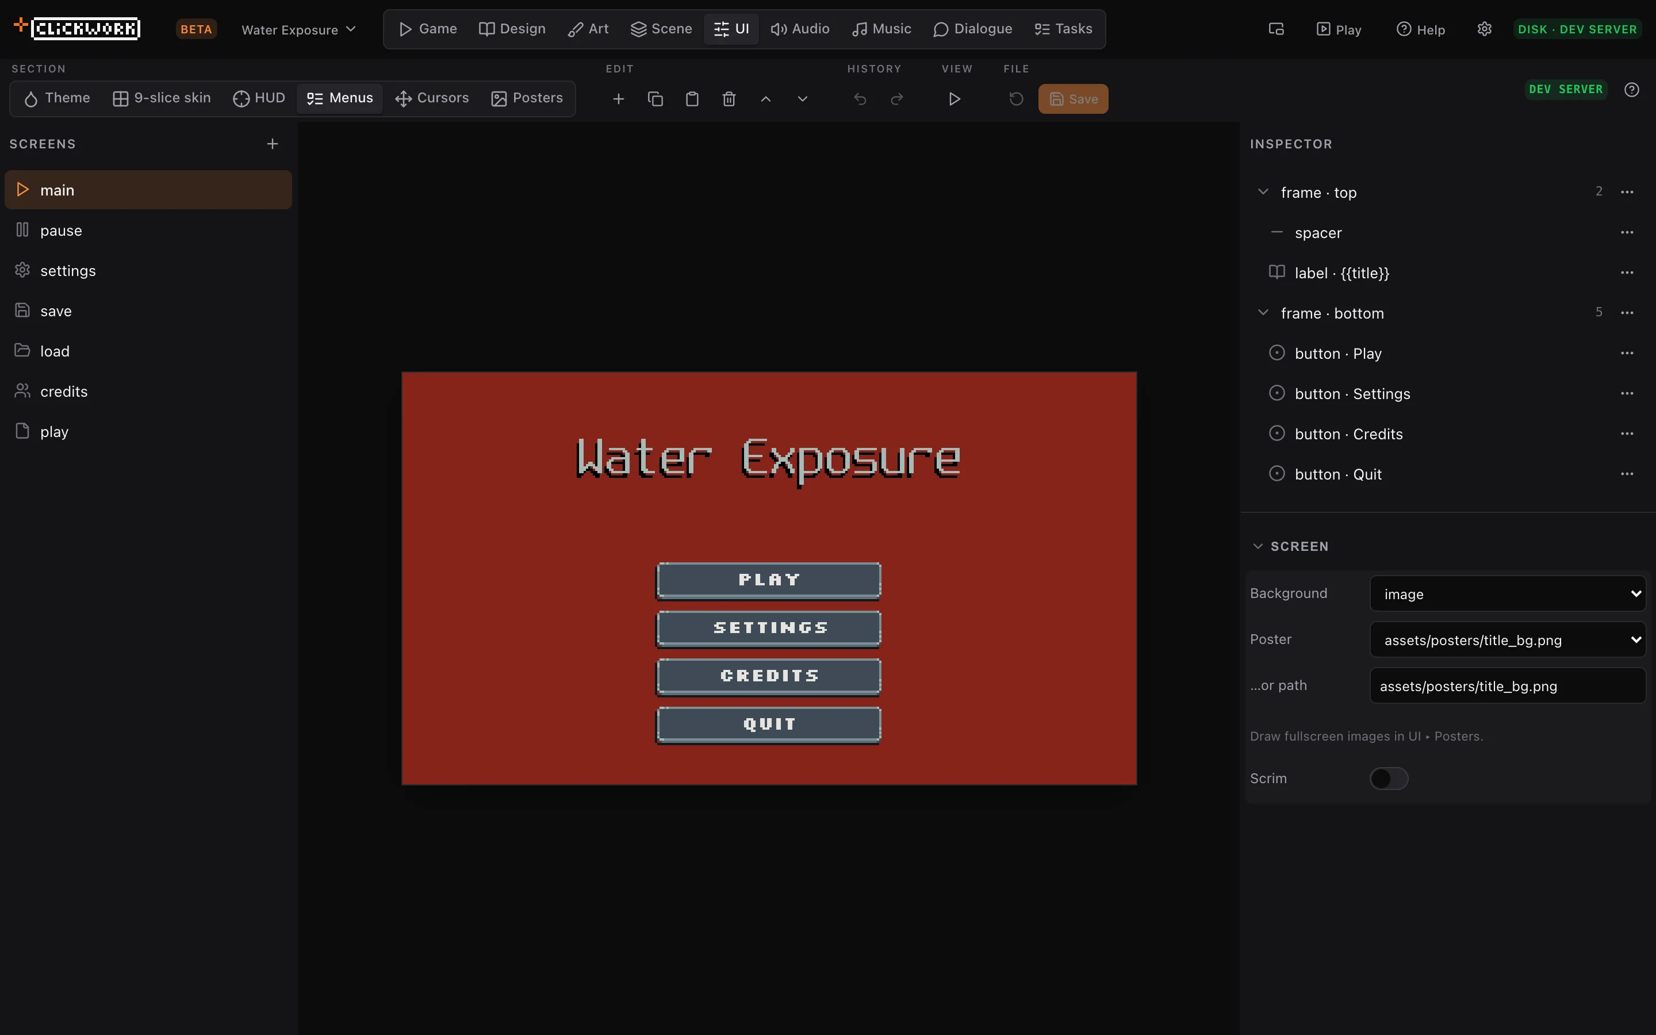The image size is (1656, 1035).
Task: Open the Poster file dropdown
Action: tap(1508, 639)
